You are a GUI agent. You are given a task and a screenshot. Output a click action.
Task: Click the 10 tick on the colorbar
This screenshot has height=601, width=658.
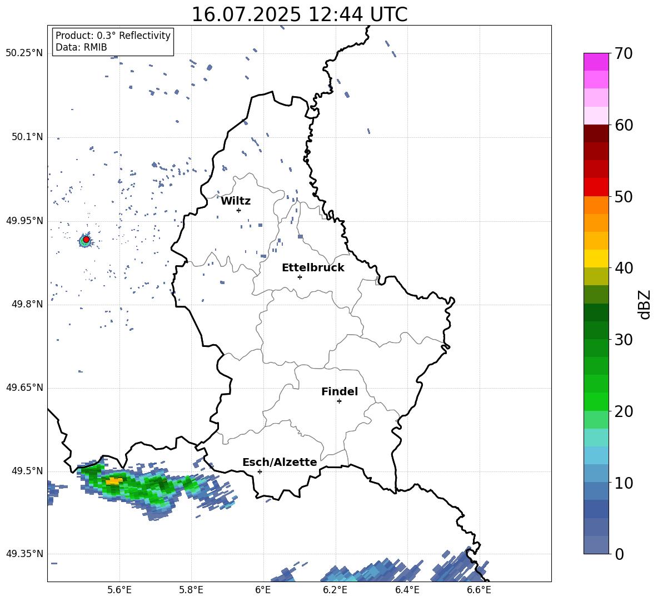pos(624,483)
